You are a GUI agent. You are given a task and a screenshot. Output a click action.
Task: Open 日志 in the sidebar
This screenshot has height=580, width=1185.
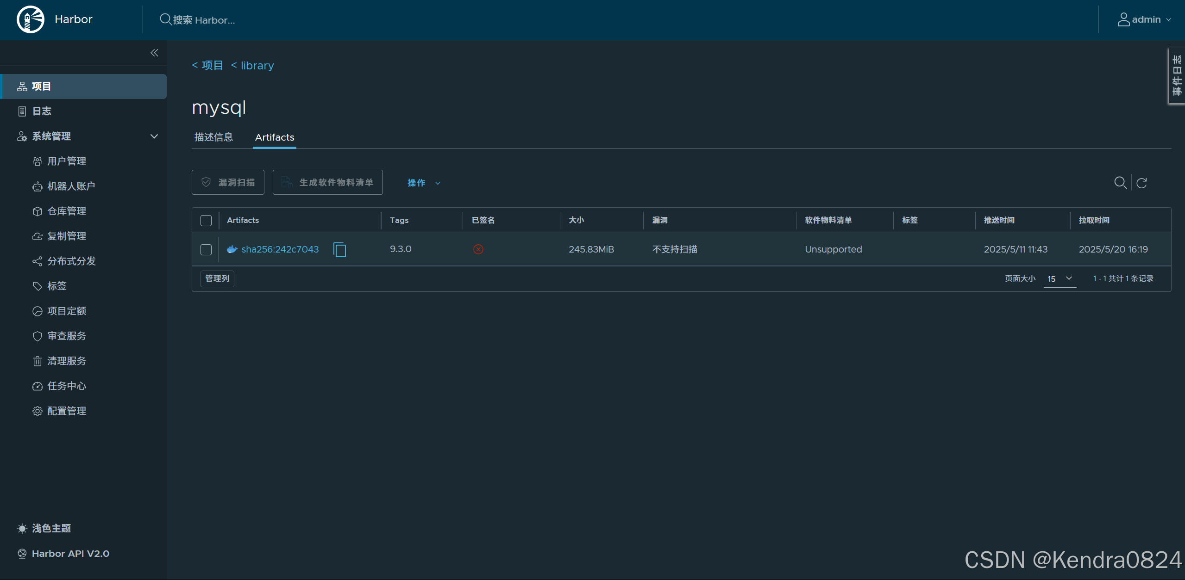42,111
